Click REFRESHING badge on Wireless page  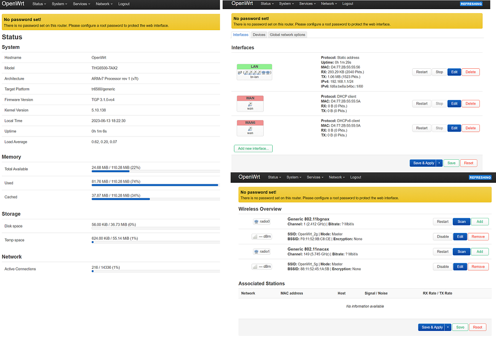pyautogui.click(x=480, y=177)
